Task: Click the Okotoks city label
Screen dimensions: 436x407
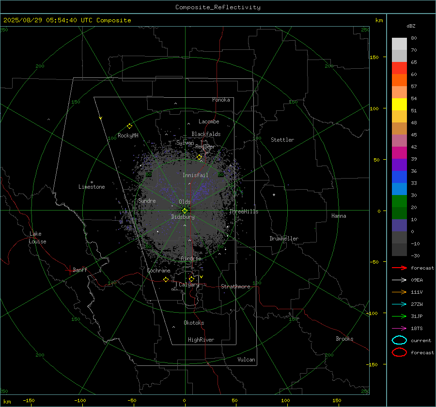Action: pyautogui.click(x=194, y=323)
